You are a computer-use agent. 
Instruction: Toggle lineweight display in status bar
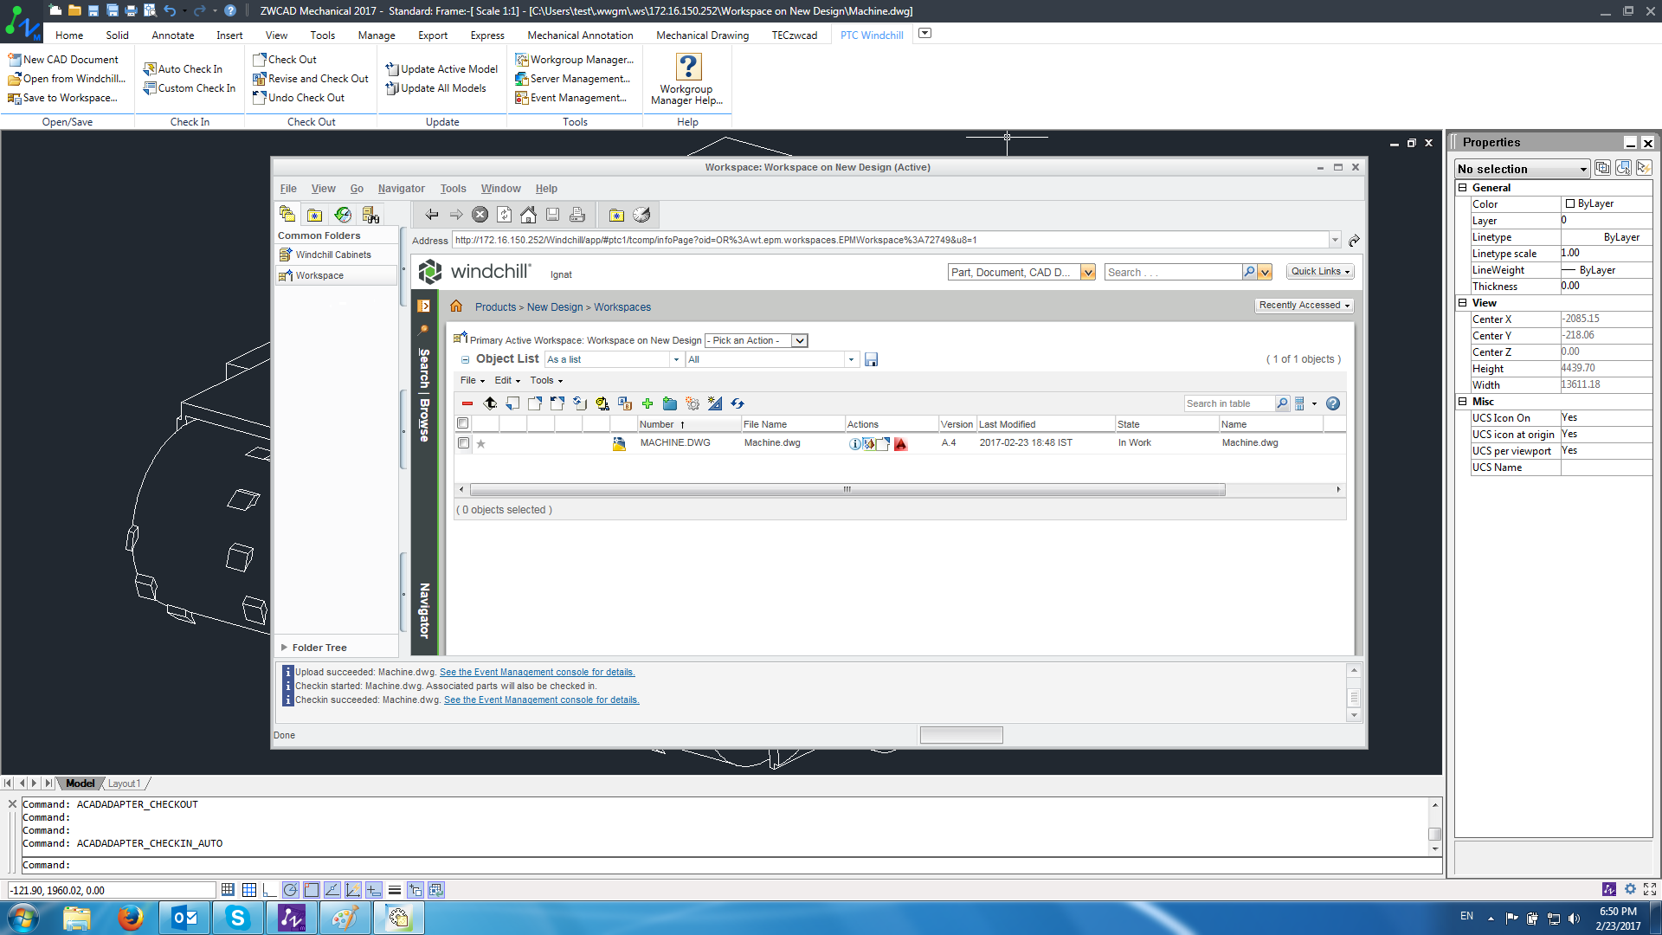395,889
